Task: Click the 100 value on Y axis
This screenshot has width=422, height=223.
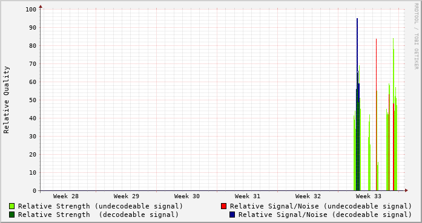Action: click(x=31, y=10)
